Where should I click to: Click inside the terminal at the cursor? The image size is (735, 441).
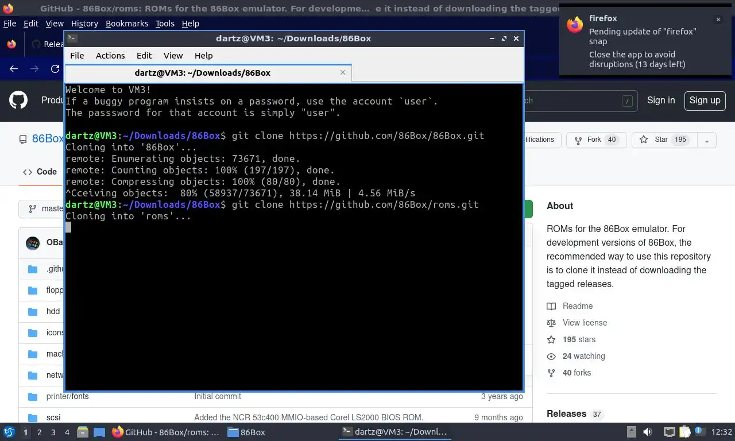tap(68, 227)
